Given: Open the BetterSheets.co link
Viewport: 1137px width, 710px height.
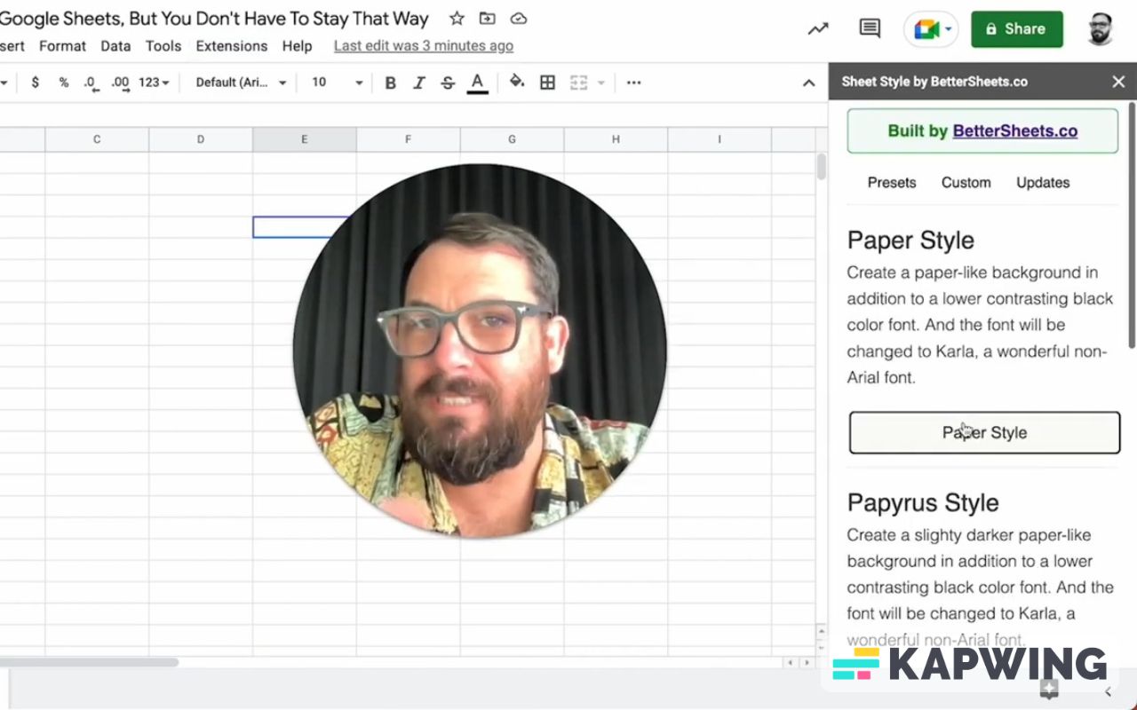Looking at the screenshot, I should 1015,131.
